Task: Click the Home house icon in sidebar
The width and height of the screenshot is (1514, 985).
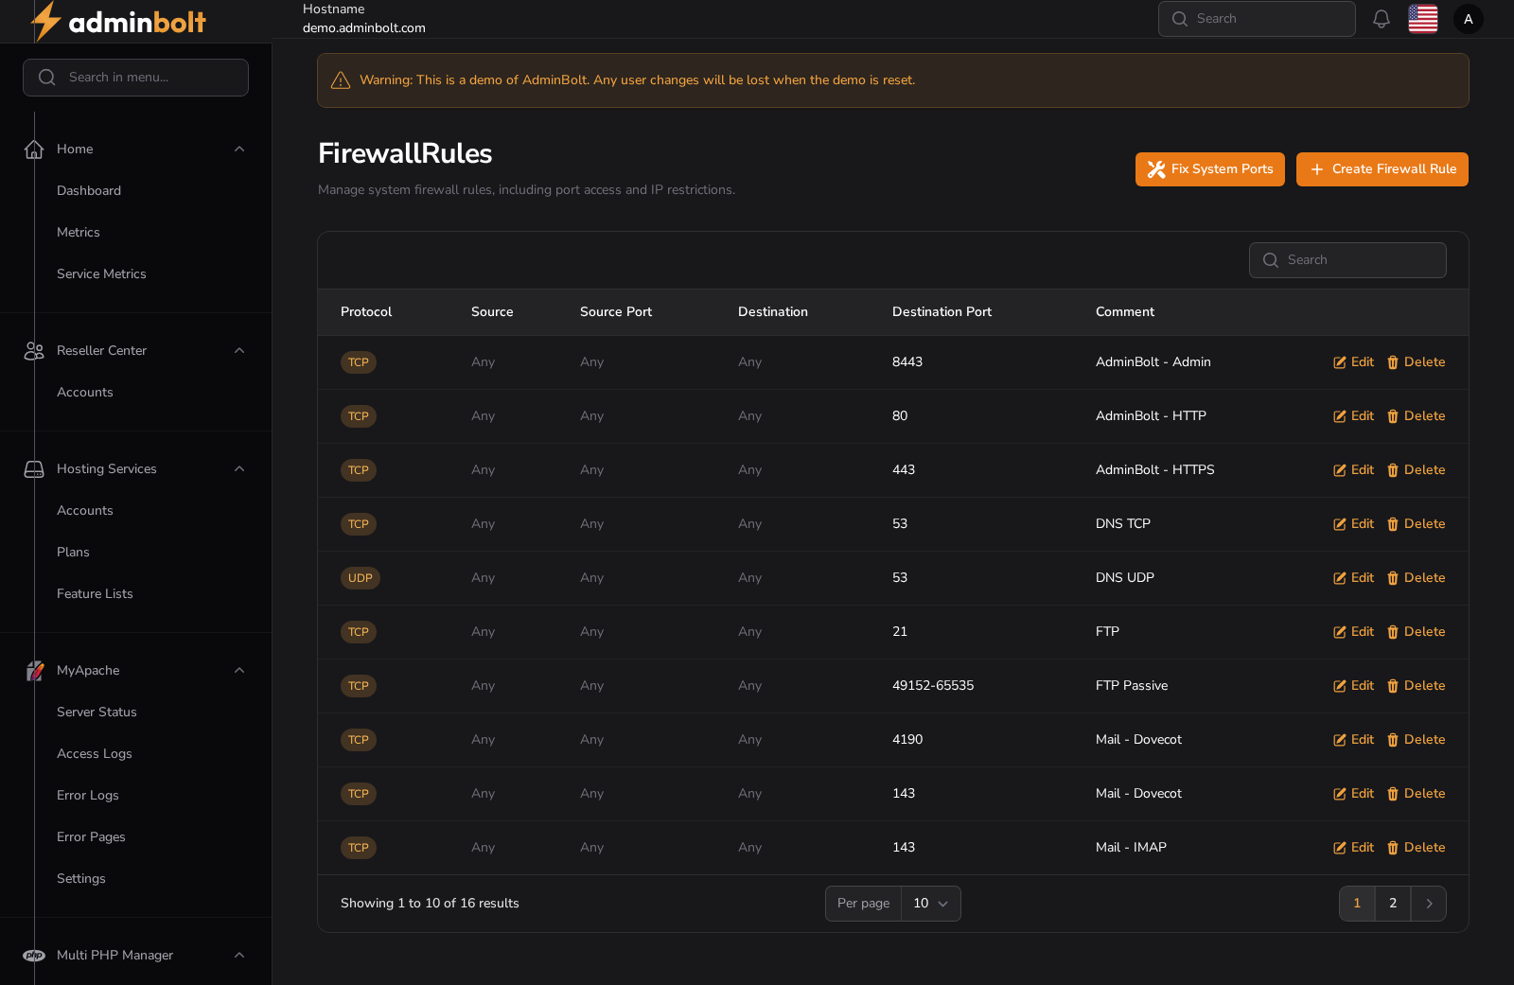Action: point(34,149)
